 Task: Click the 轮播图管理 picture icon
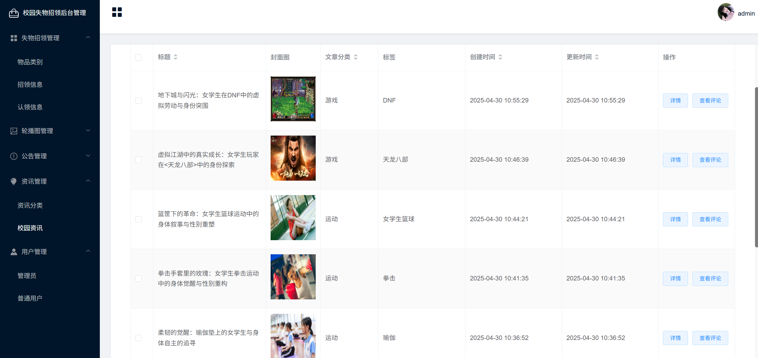[14, 131]
